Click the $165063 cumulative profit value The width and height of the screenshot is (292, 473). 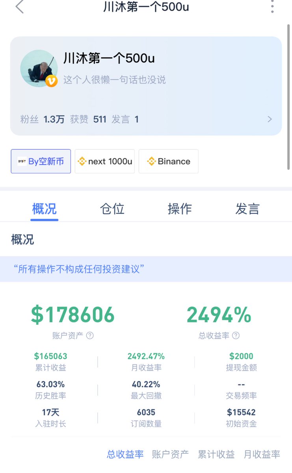[x=50, y=356]
